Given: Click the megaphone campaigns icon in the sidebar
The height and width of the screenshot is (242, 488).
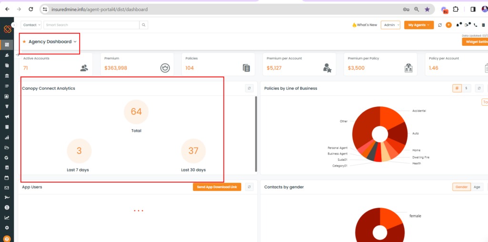Looking at the screenshot, I should click(7, 116).
